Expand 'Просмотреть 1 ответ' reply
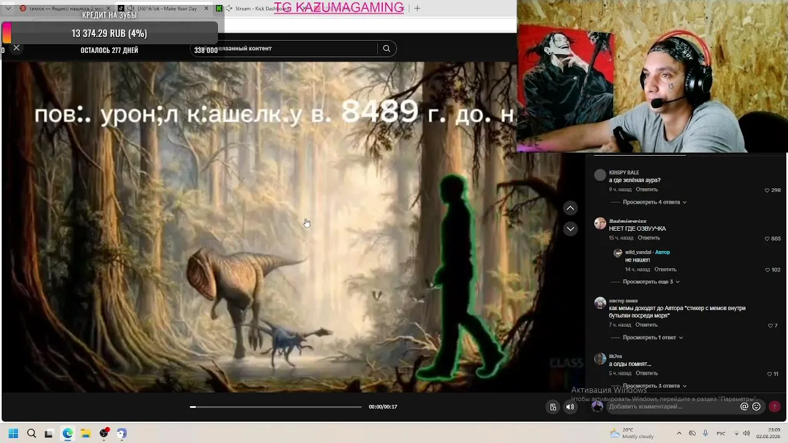The width and height of the screenshot is (788, 443). [x=653, y=337]
